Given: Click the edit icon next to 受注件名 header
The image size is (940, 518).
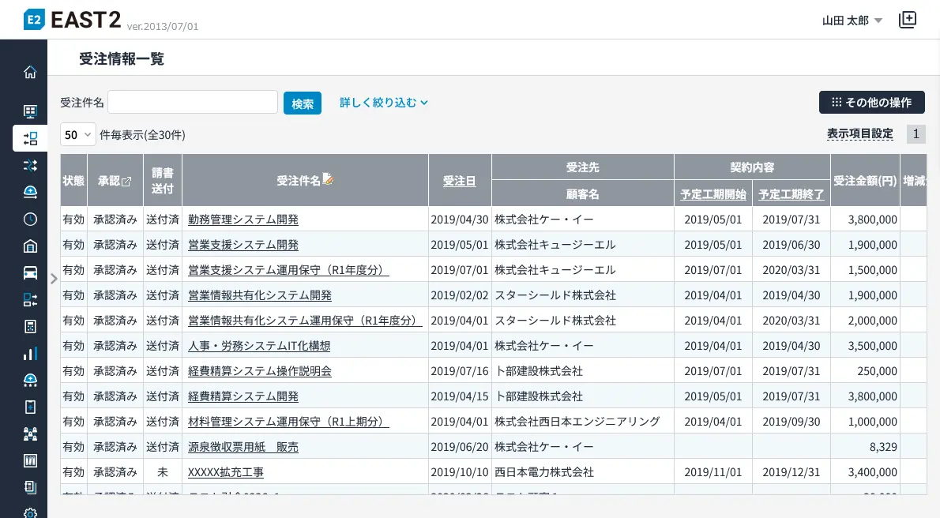Looking at the screenshot, I should coord(329,179).
